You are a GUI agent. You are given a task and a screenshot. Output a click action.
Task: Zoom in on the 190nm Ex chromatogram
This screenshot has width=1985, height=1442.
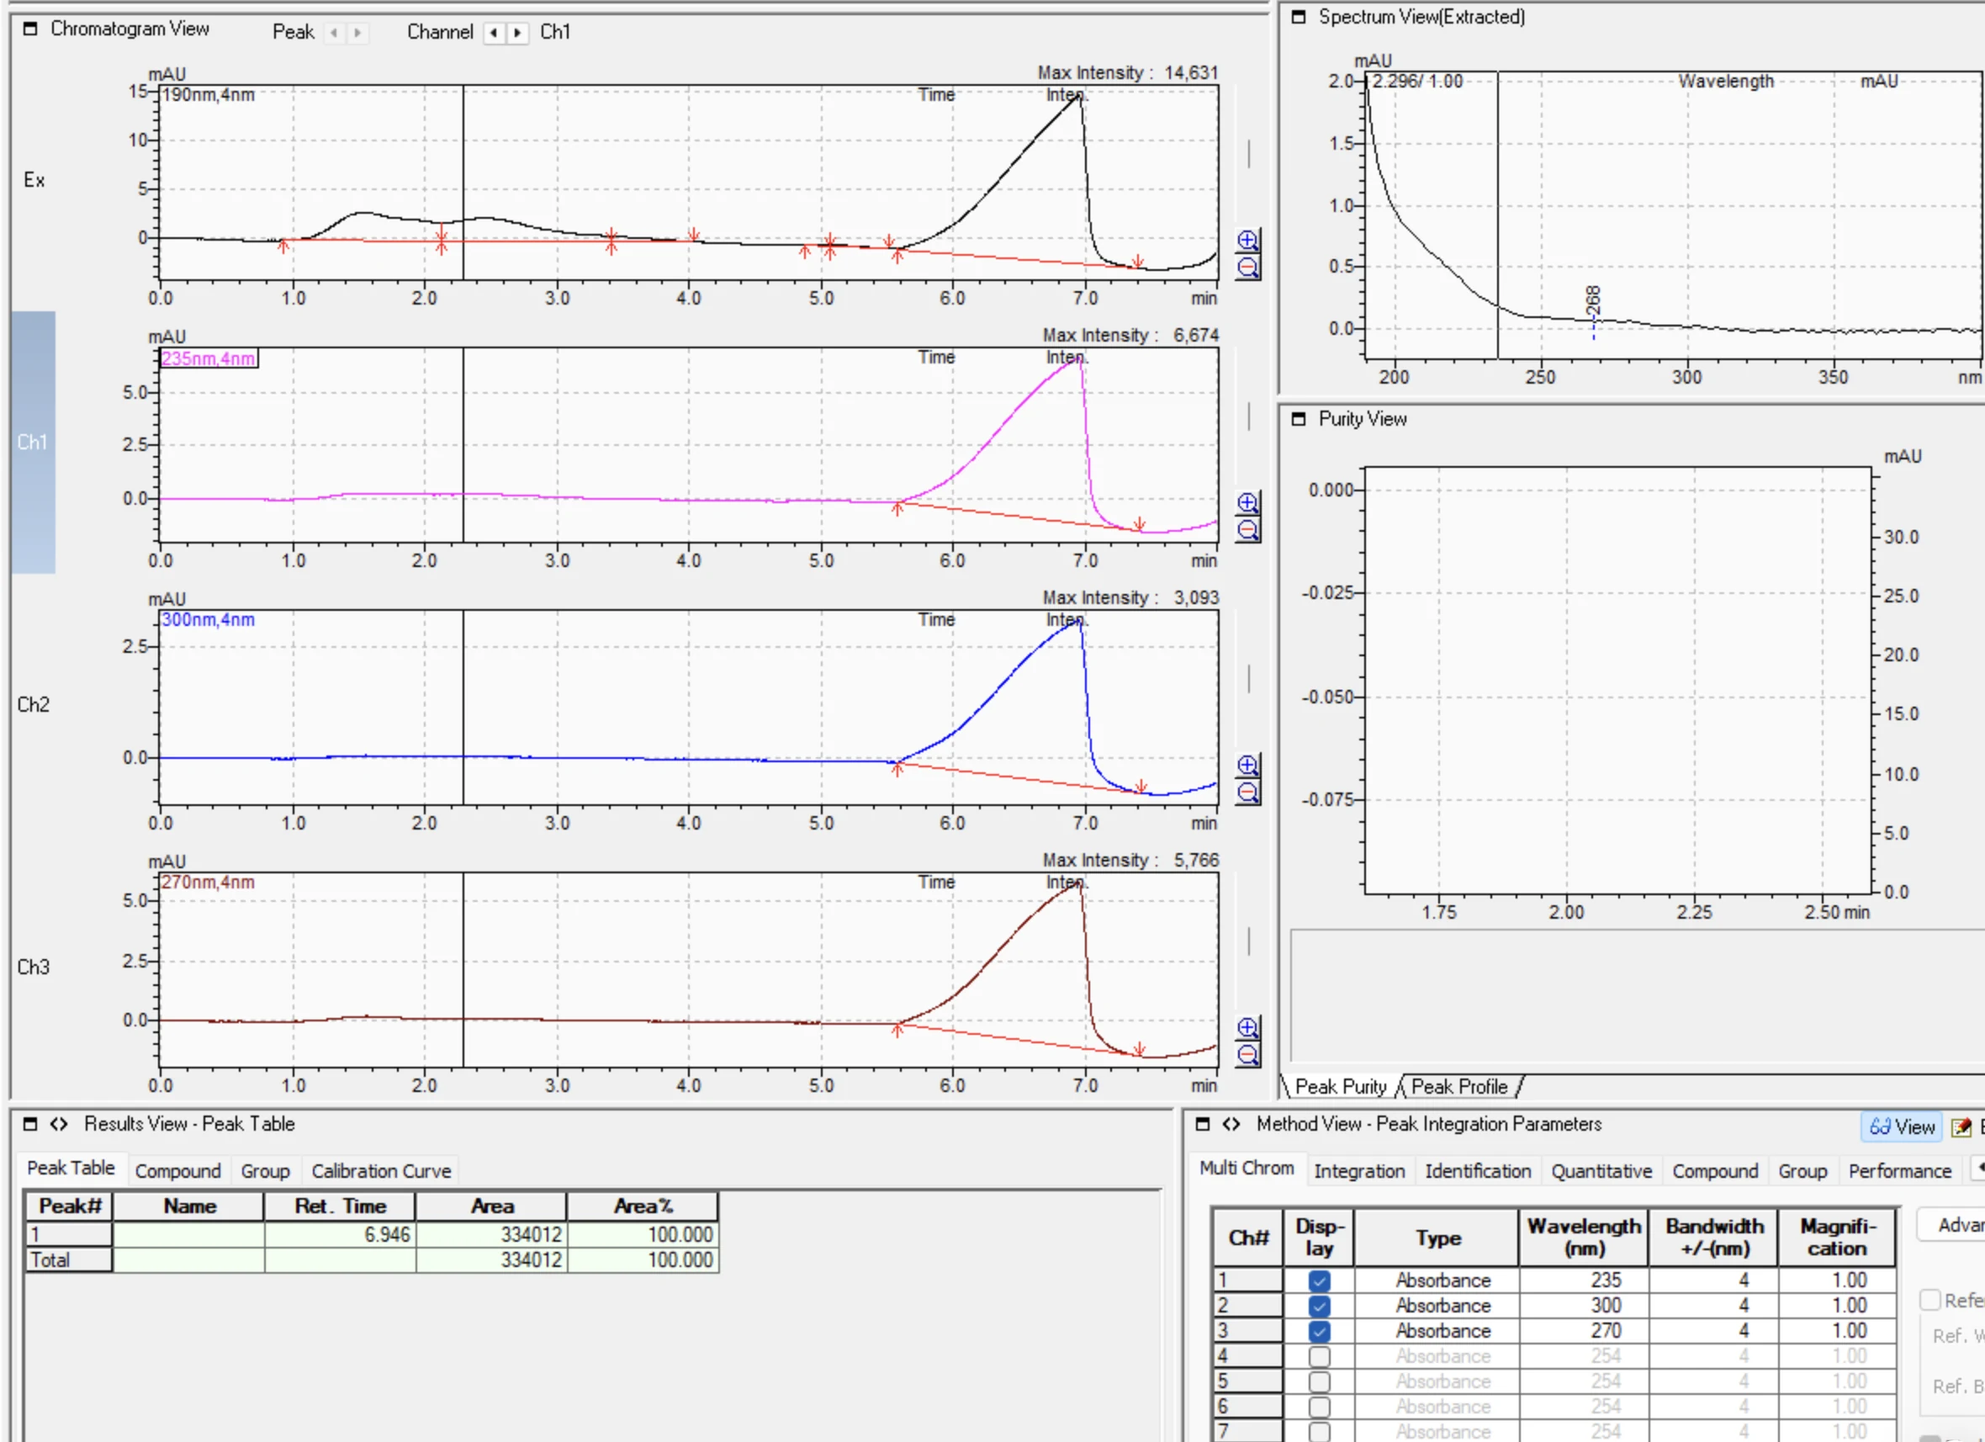tap(1248, 240)
